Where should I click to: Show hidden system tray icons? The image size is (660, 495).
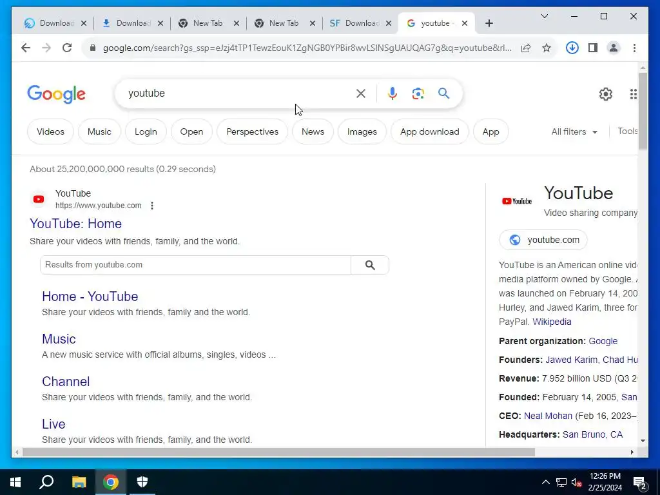tap(545, 482)
